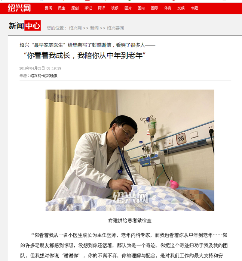Viewport: 242px width, 261px height.
Task: Select the 体育 navigation item
Action: 168,8
